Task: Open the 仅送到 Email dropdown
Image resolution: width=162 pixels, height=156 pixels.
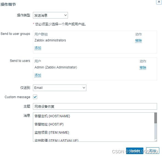Action: (59, 88)
